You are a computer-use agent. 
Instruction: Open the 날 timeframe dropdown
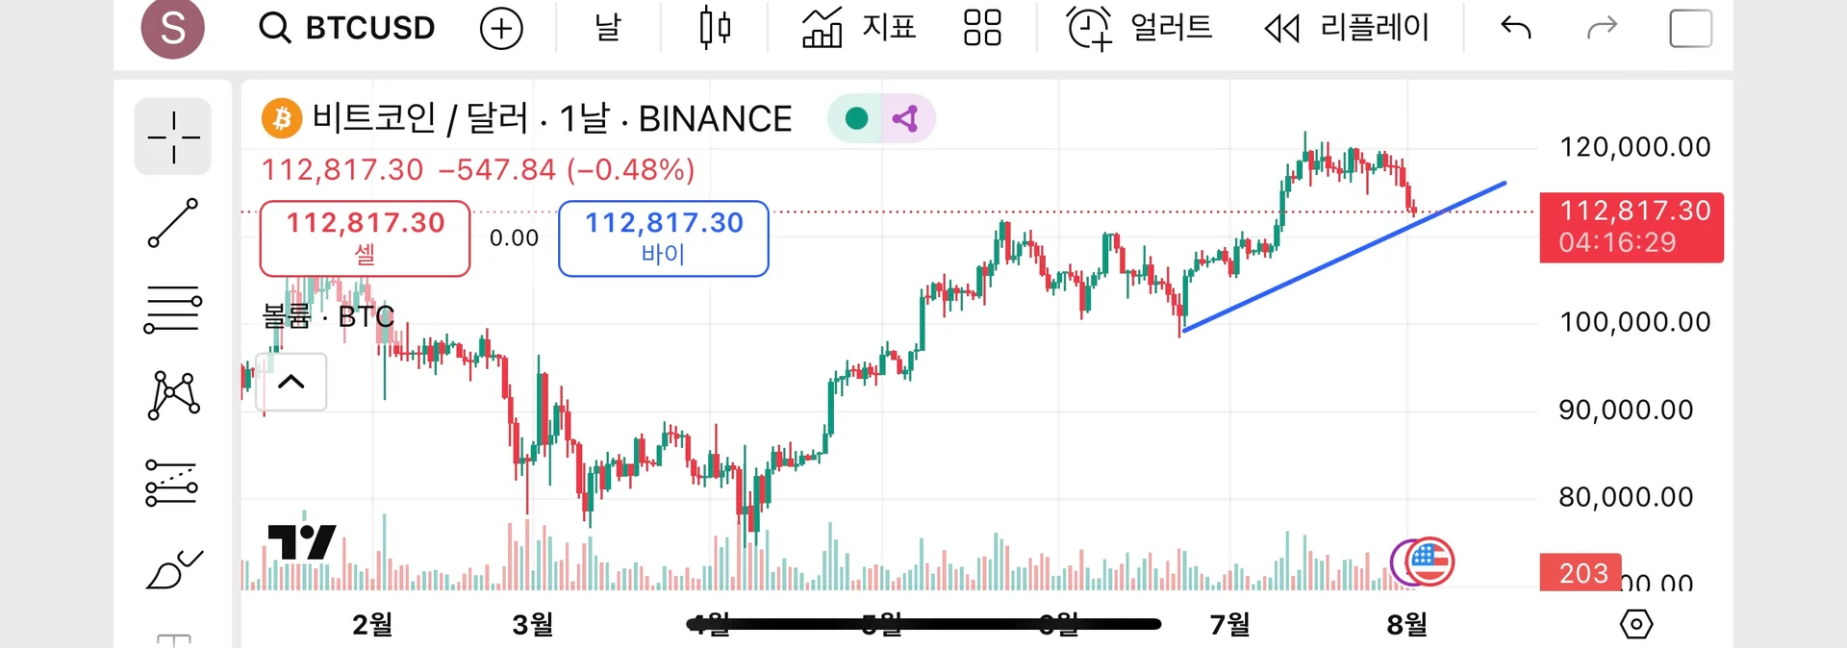click(608, 28)
